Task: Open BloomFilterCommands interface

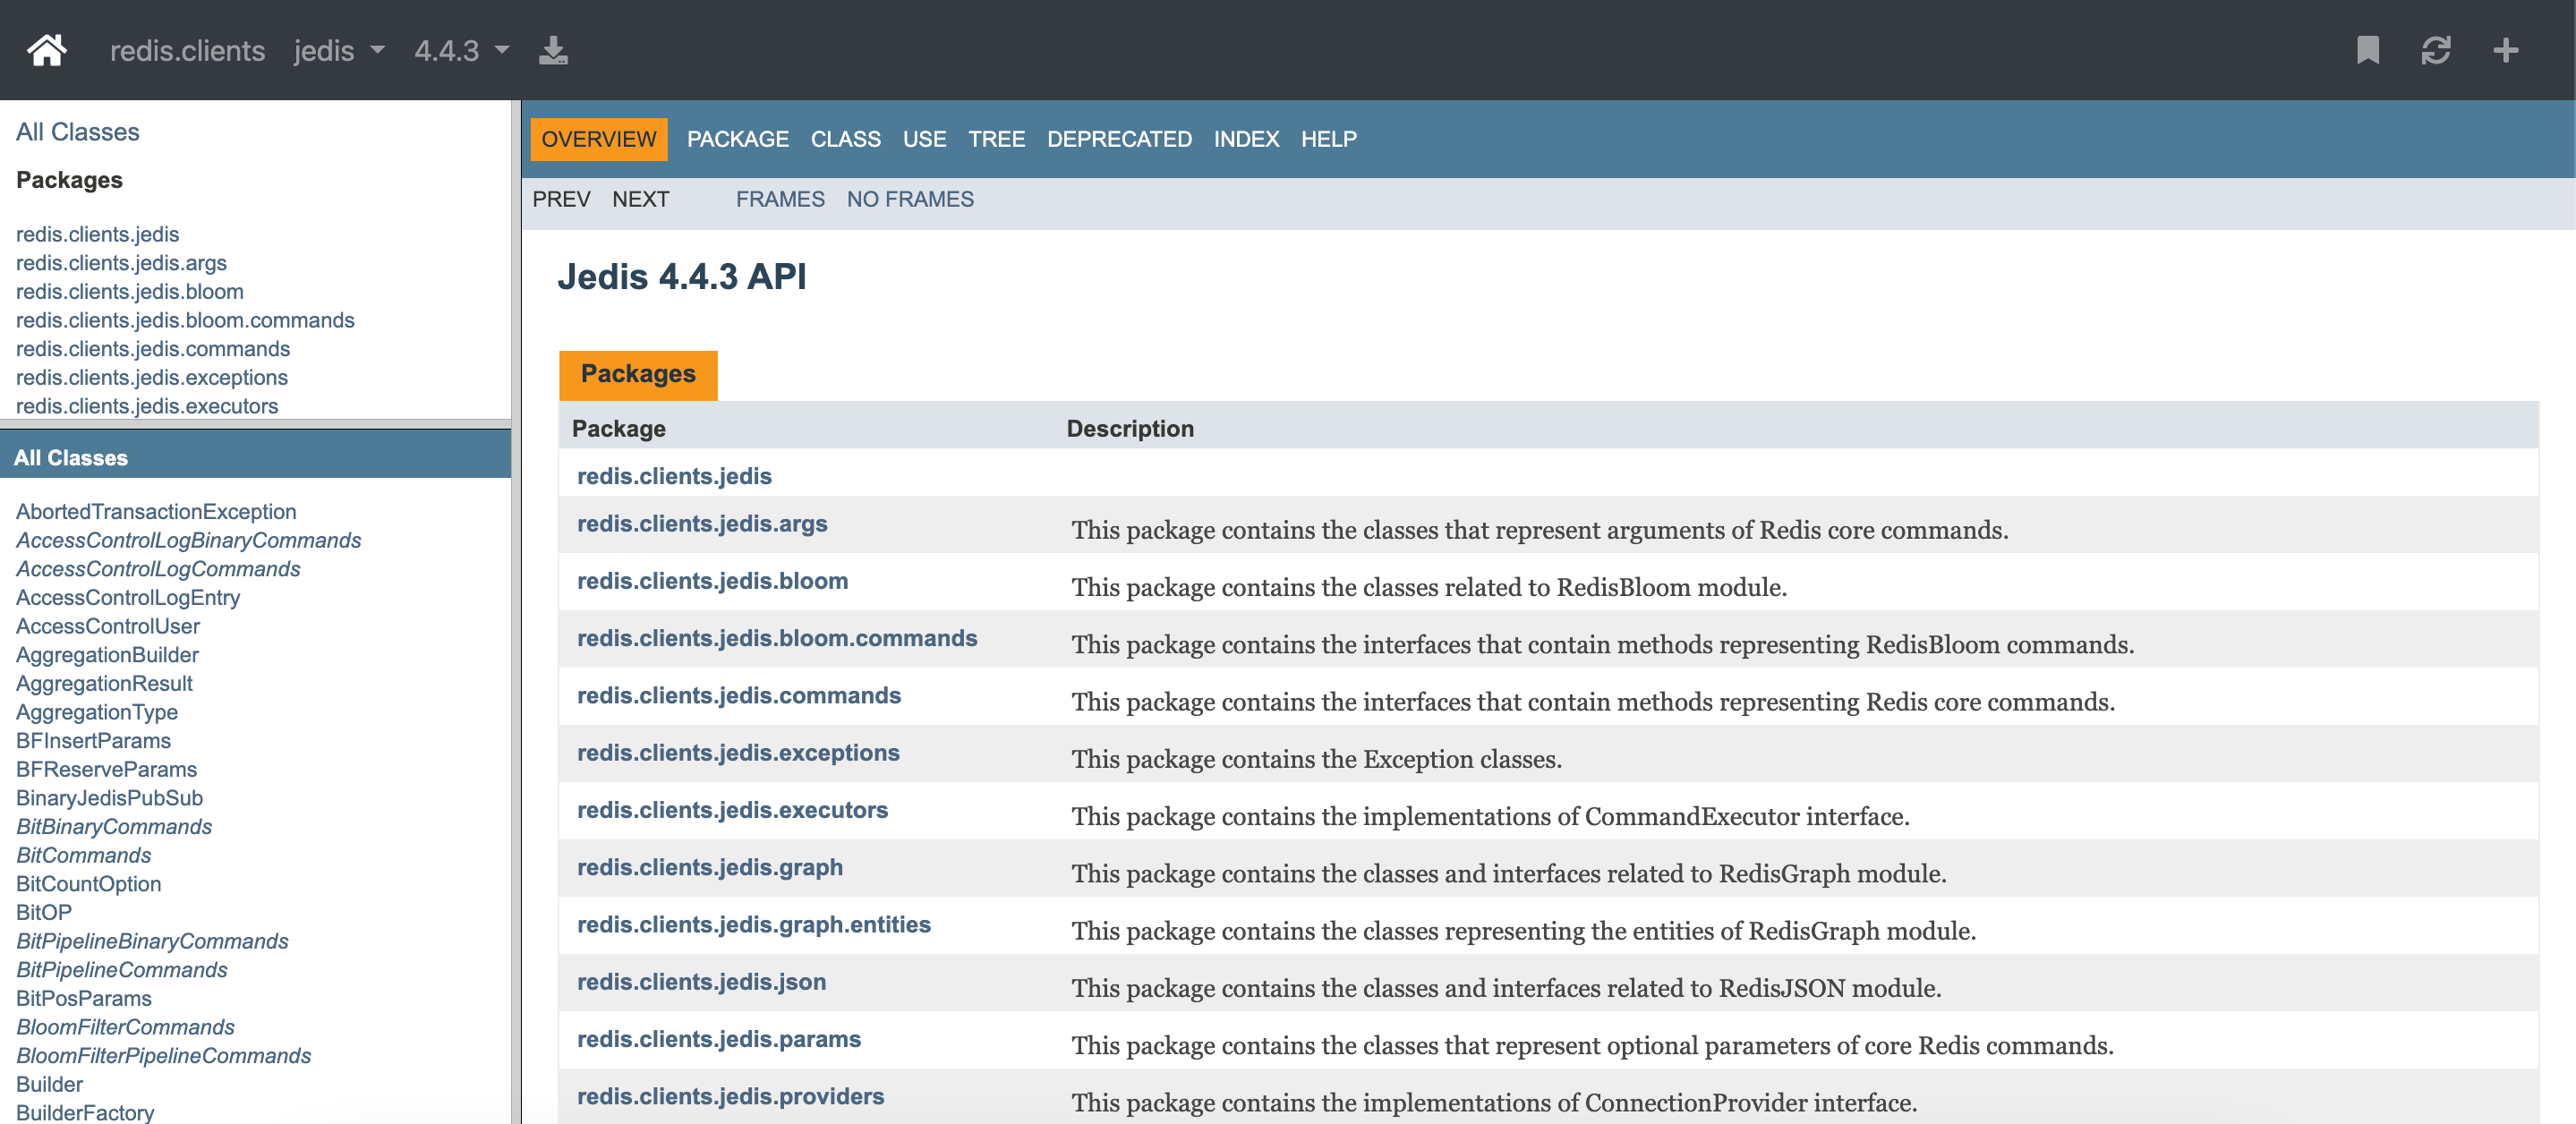Action: (x=125, y=1028)
